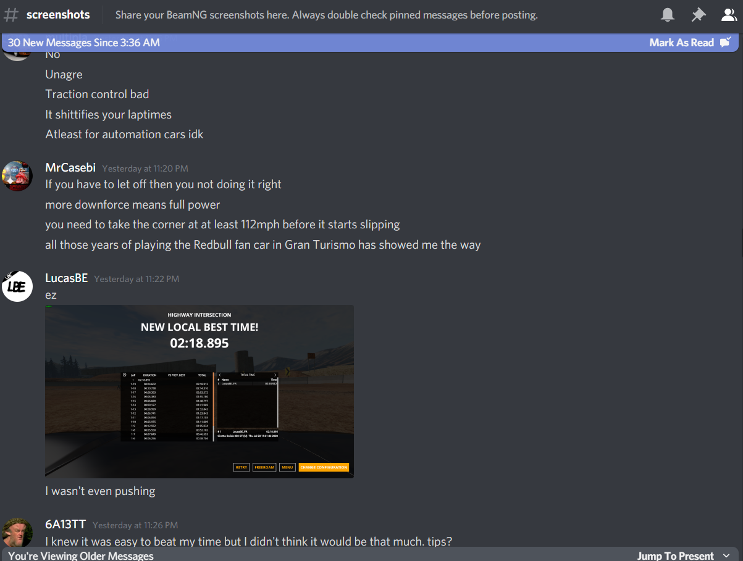Click Mark As Read button
743x561 pixels.
[681, 43]
